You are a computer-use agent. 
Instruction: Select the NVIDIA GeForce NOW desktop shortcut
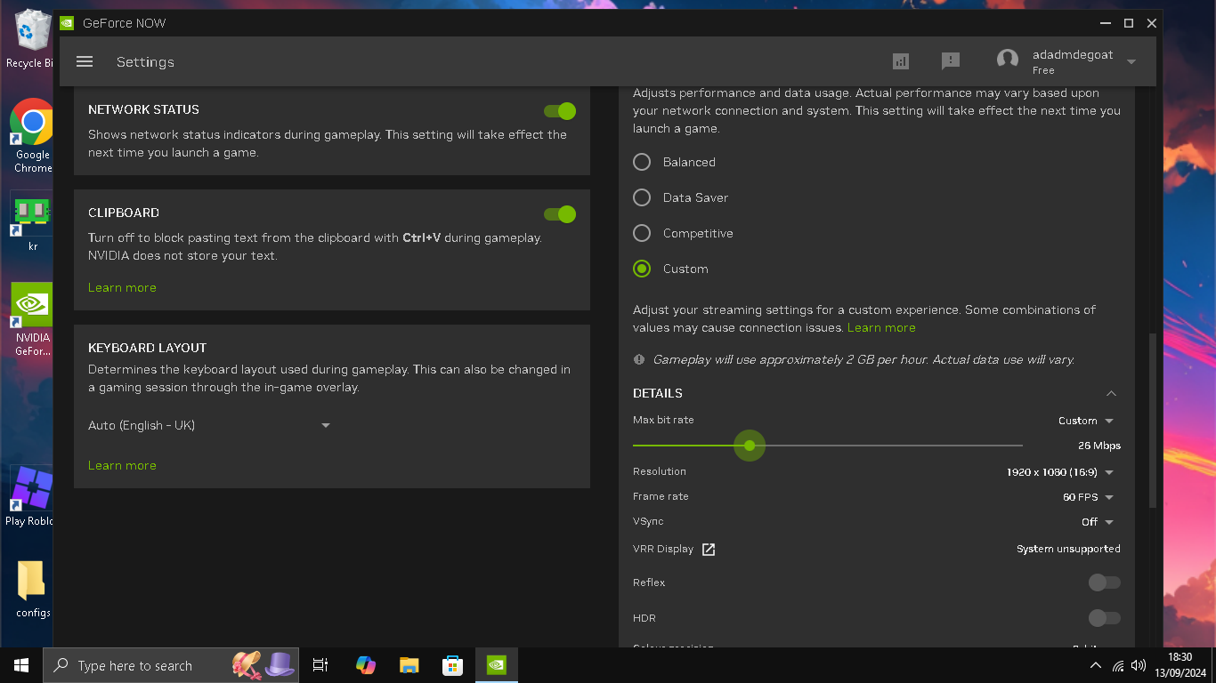coord(32,320)
